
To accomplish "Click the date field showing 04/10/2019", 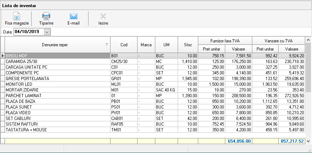I will coord(28,32).
